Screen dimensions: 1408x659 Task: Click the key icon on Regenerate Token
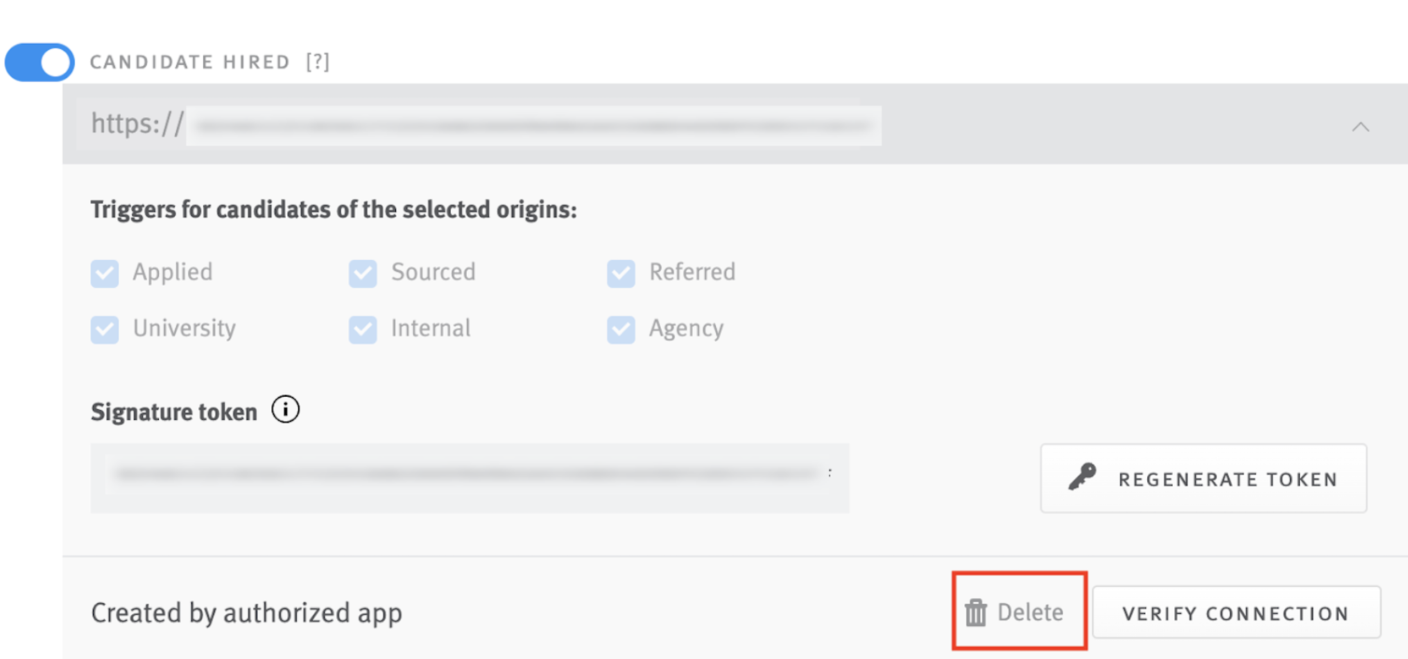1082,477
